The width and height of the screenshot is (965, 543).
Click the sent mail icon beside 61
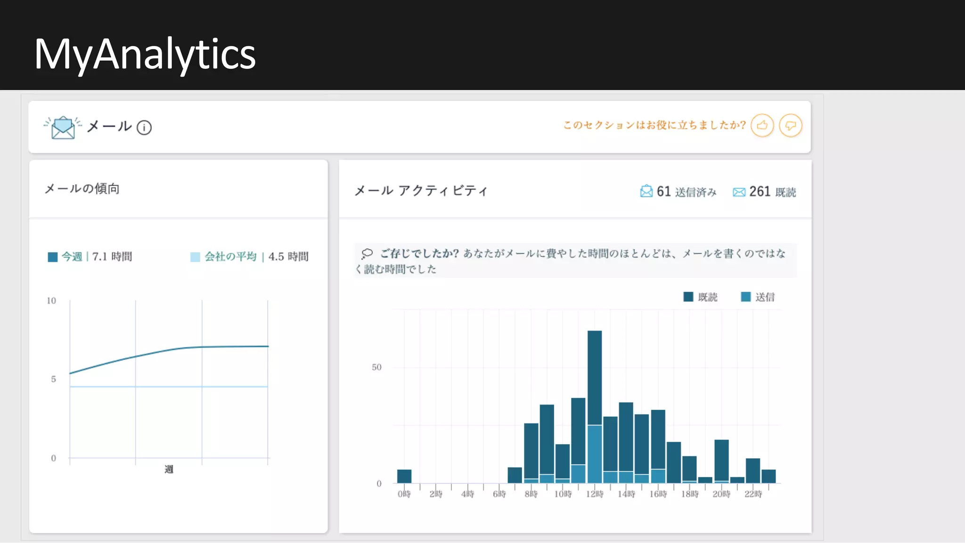646,191
